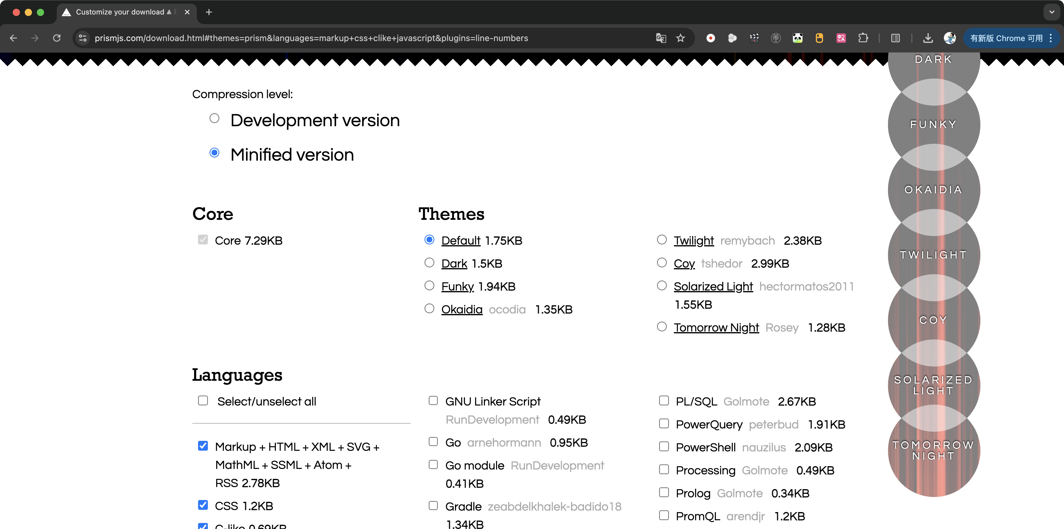The height and width of the screenshot is (529, 1064).
Task: Choose the Dark theme radio button
Action: click(429, 263)
